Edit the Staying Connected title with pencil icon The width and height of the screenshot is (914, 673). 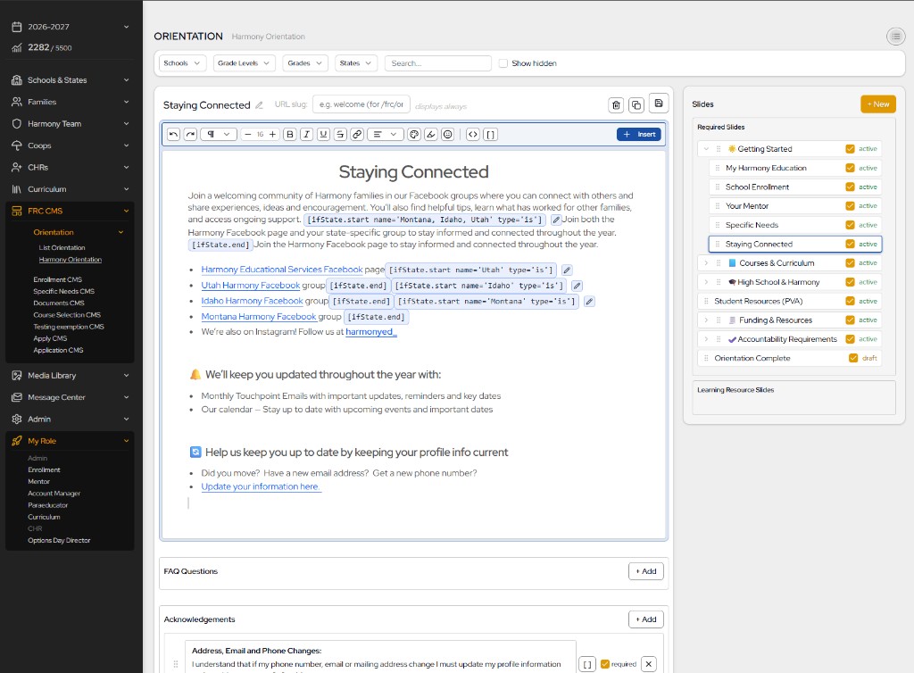[260, 105]
